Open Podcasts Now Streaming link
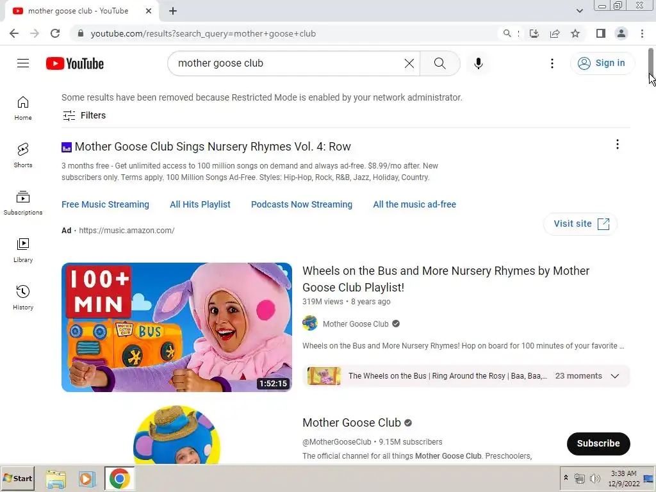The width and height of the screenshot is (656, 492). point(302,204)
